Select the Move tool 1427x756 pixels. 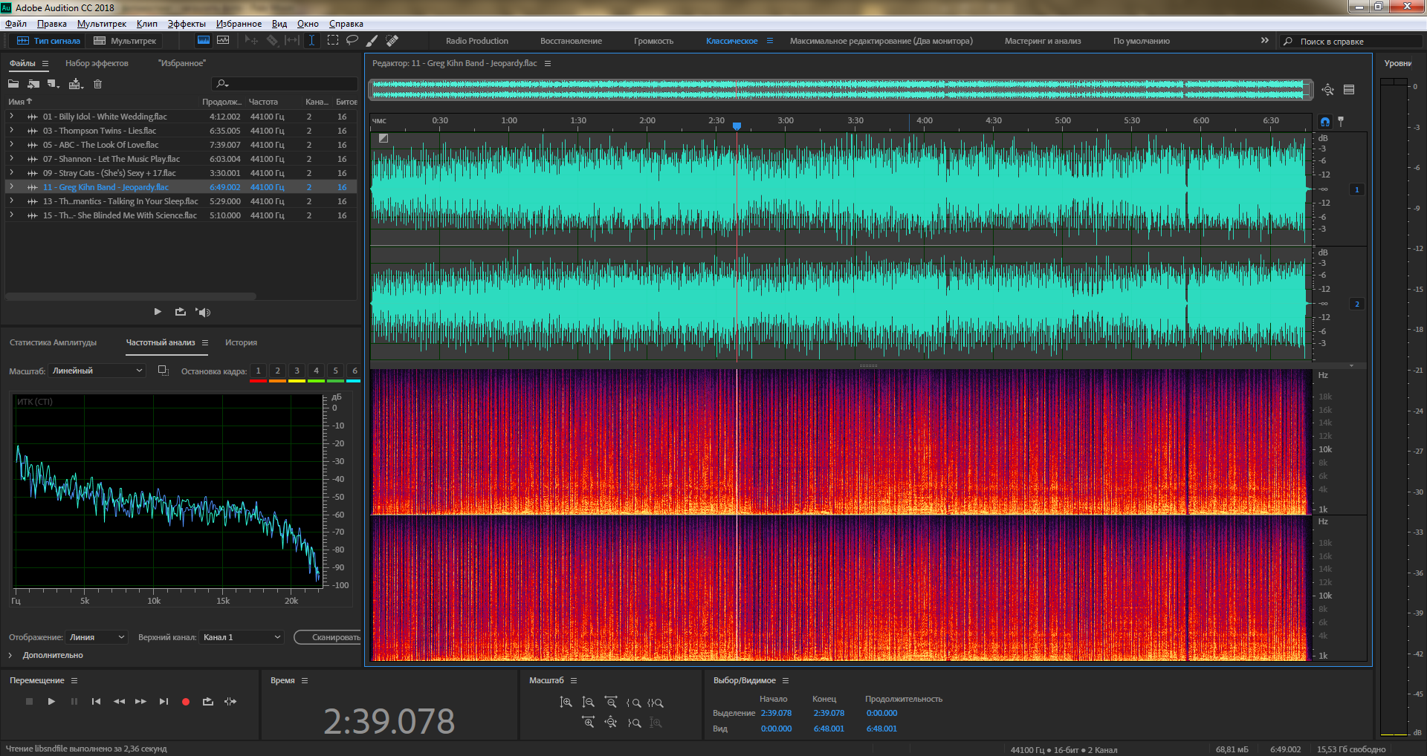click(251, 41)
